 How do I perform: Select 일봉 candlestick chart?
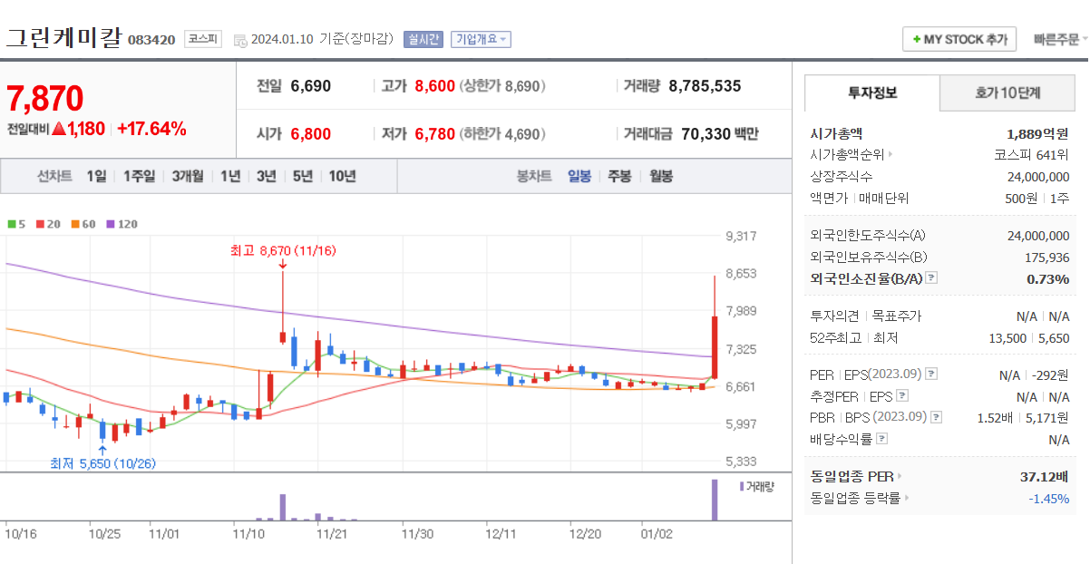(579, 176)
